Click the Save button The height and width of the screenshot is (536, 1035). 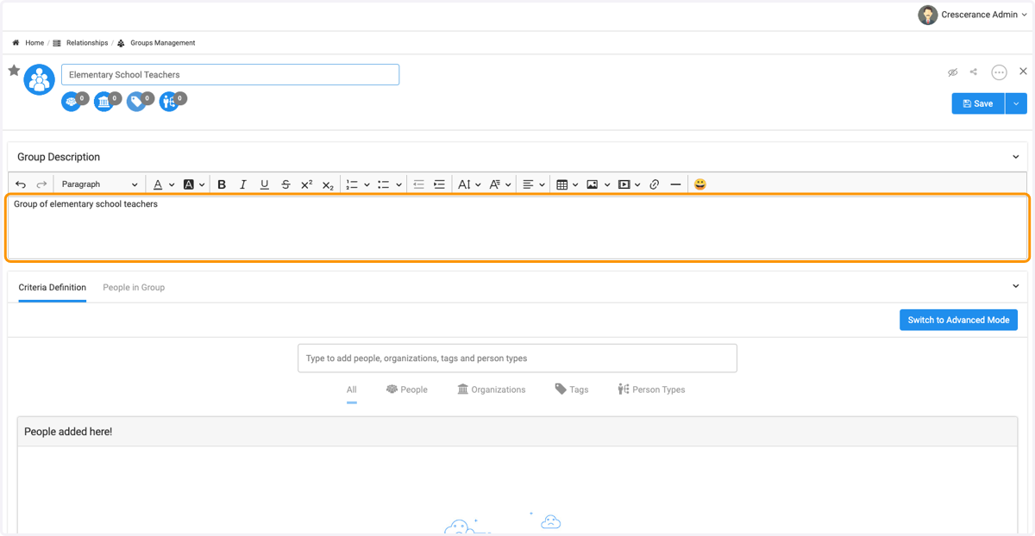(x=978, y=103)
